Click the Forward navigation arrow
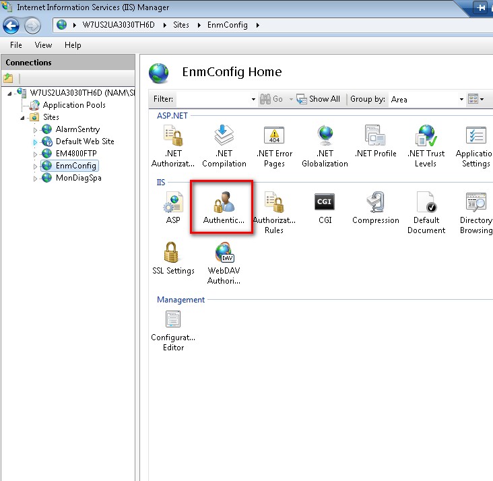This screenshot has width=493, height=481. coord(32,26)
